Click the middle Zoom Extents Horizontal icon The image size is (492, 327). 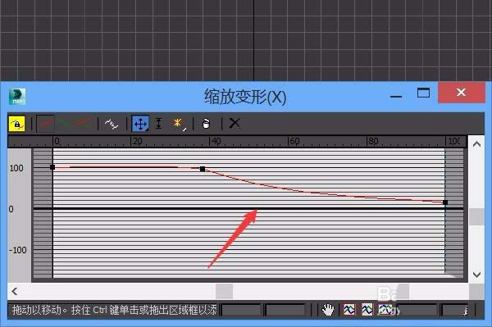point(367,310)
